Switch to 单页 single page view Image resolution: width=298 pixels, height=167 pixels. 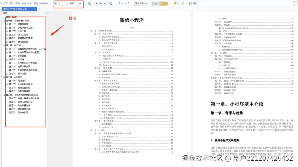pyautogui.click(x=155, y=3)
